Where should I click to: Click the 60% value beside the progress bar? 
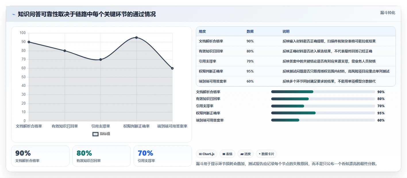point(381,120)
